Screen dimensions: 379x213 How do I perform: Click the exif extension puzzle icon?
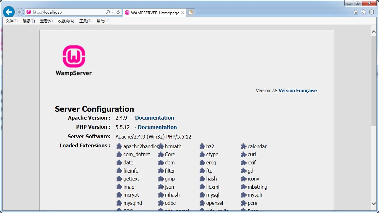click(244, 163)
